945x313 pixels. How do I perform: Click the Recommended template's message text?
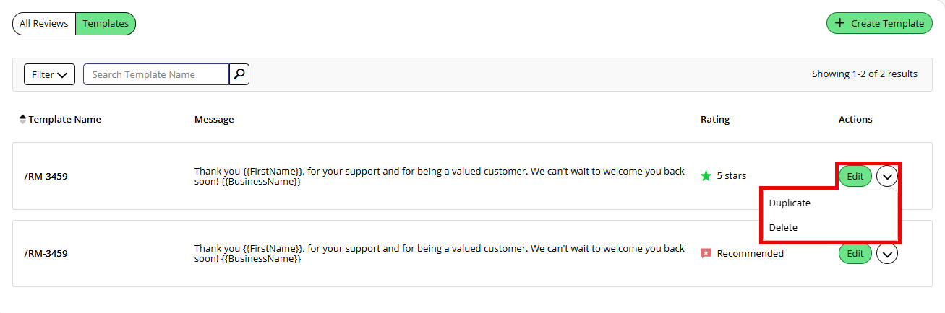(x=440, y=253)
